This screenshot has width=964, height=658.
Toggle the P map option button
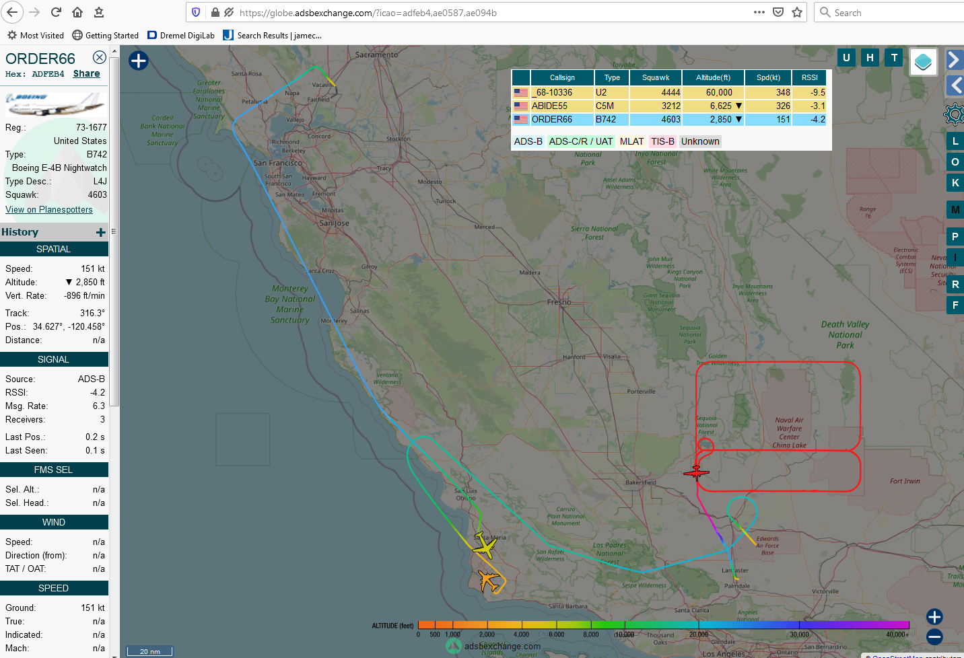955,237
